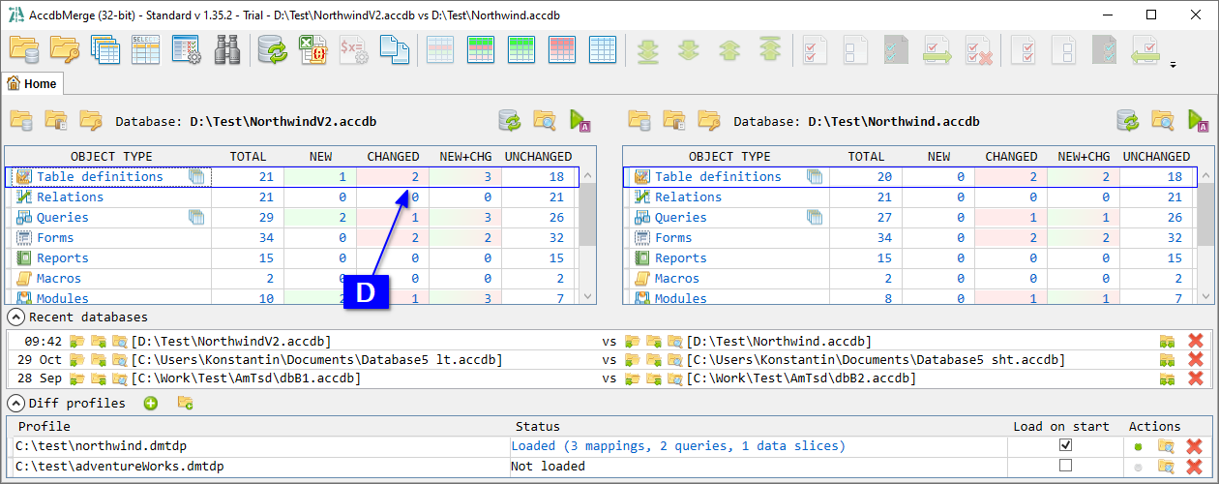Click the refresh databases toolbar icon
Screen dimensions: 1219x484
[273, 49]
